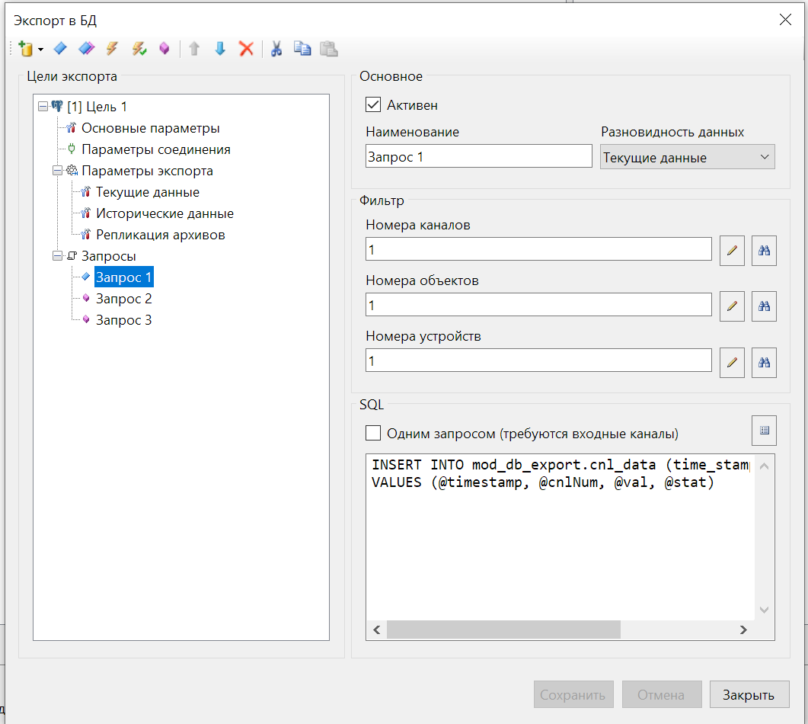Collapse the Параметры экспорта node
The width and height of the screenshot is (808, 724).
coord(57,171)
